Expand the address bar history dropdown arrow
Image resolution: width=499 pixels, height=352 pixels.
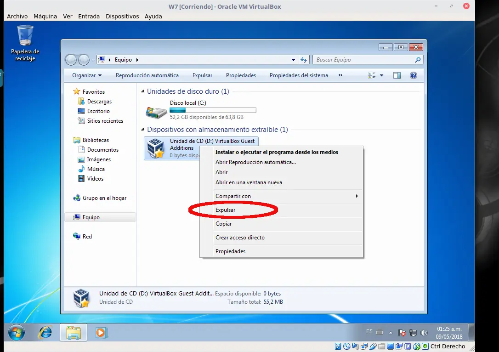pyautogui.click(x=293, y=60)
